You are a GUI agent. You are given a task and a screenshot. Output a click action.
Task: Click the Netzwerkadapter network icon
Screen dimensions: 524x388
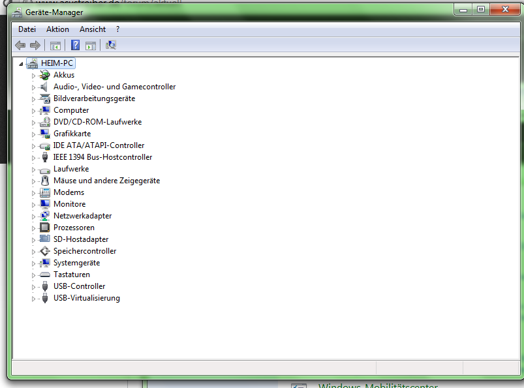click(x=45, y=216)
